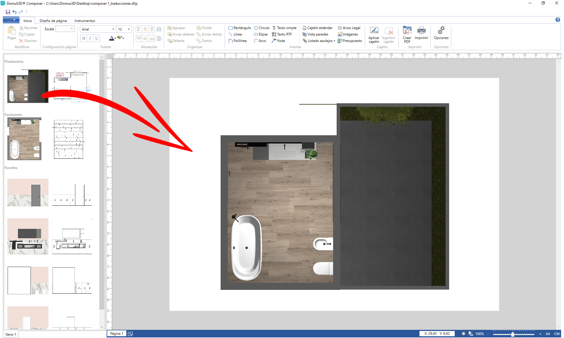
Task: Select the Línea drawing tool
Action: (x=235, y=34)
